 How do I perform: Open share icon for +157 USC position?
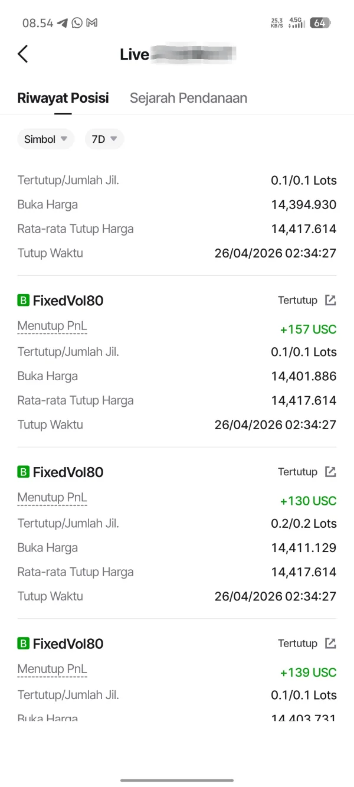(330, 301)
